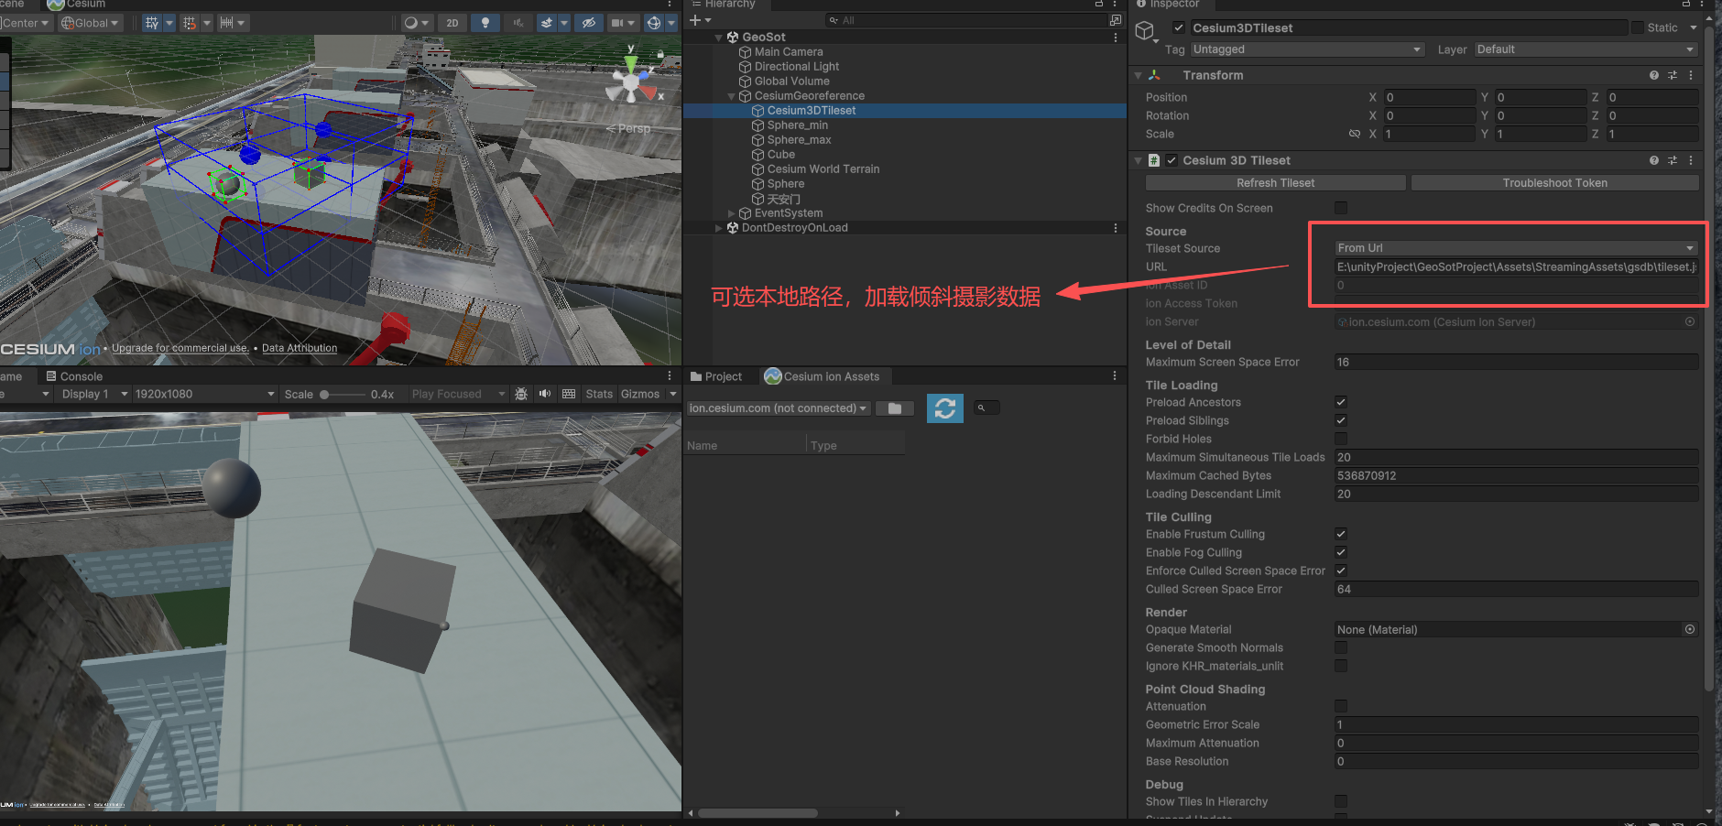
Task: Open the Layer Default dropdown
Action: pyautogui.click(x=1586, y=49)
